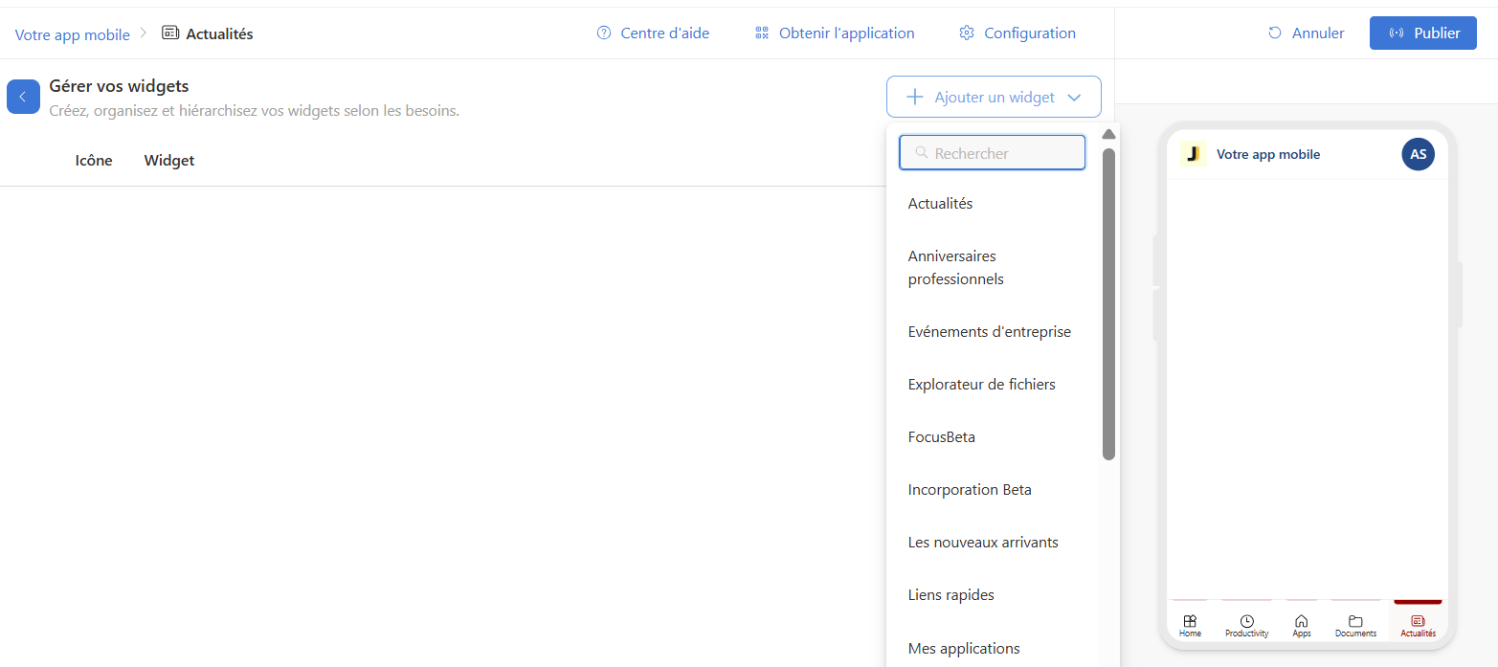This screenshot has height=667, width=1498.
Task: Collapse the Ajouter un widget chevron
Action: click(x=1074, y=97)
